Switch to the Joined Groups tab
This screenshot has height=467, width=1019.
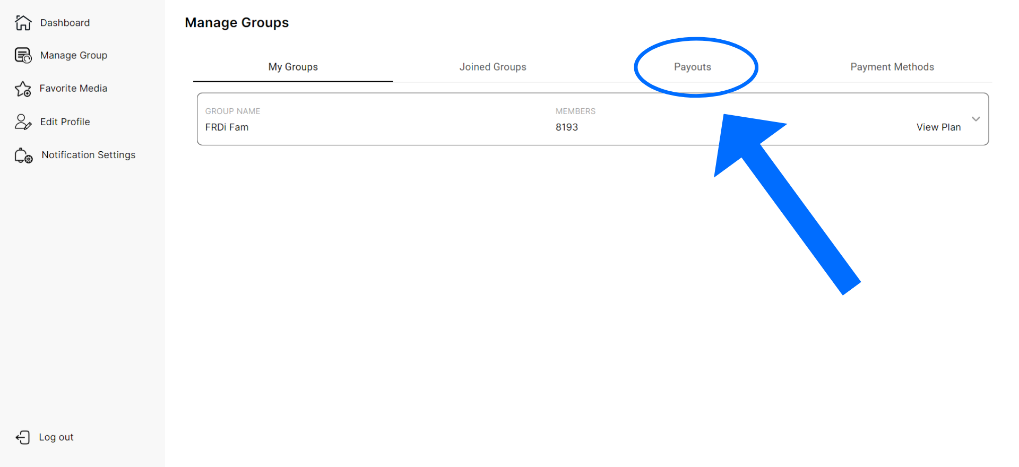(x=493, y=67)
